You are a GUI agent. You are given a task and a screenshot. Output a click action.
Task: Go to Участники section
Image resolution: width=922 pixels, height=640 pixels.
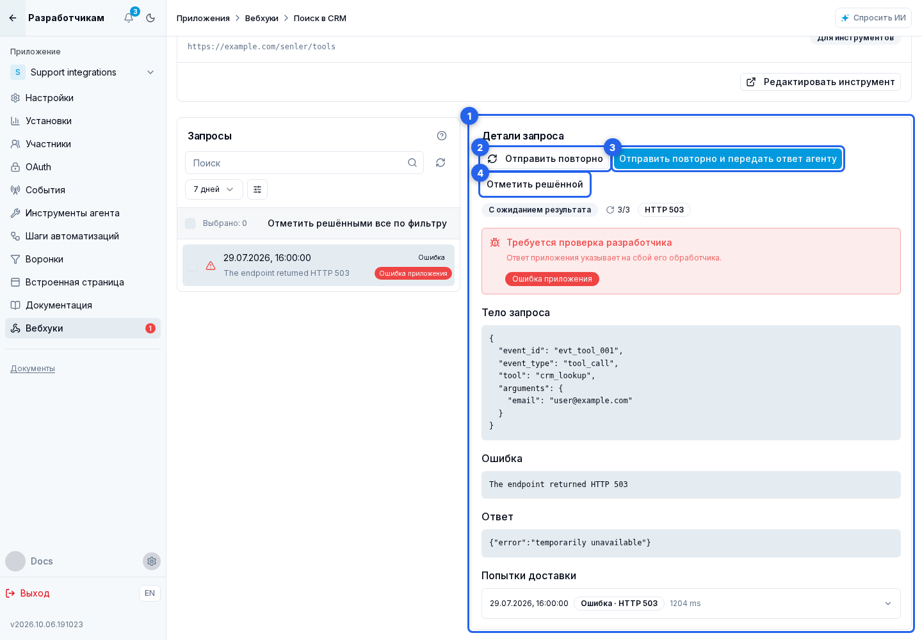[83, 144]
